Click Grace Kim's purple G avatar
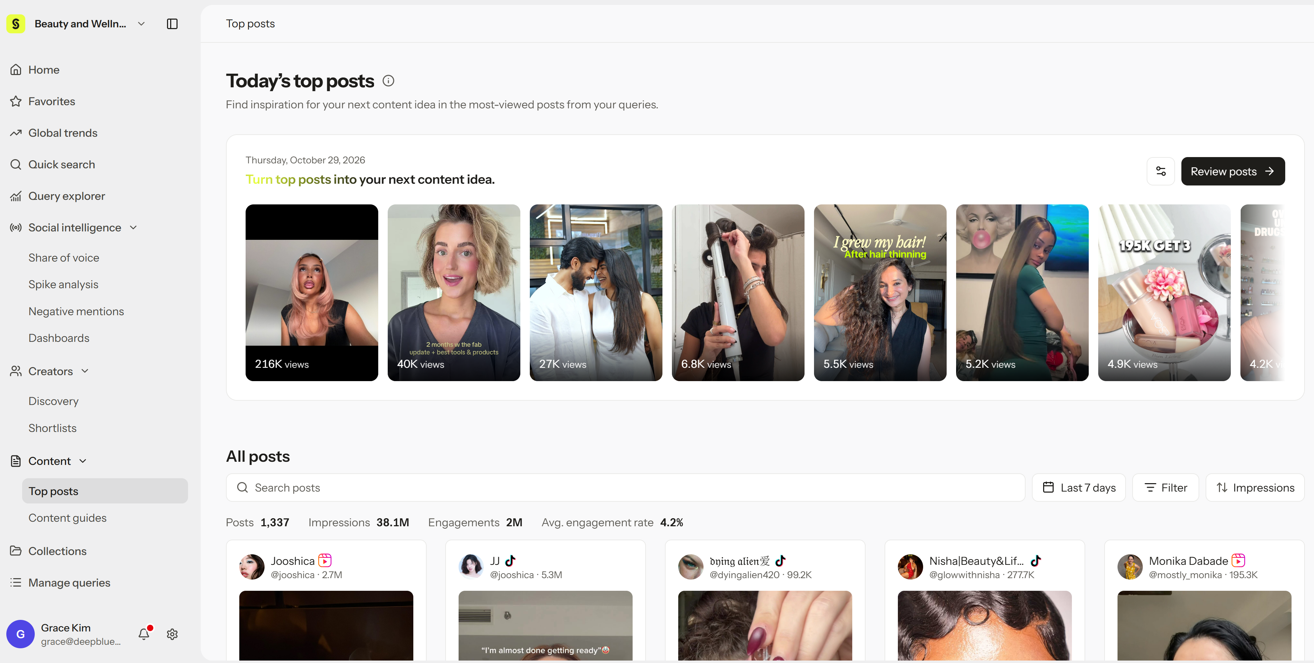Viewport: 1314px width, 663px height. 20,634
